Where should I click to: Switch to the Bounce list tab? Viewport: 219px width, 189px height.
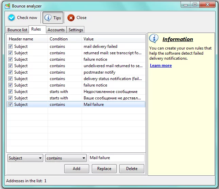(17, 30)
